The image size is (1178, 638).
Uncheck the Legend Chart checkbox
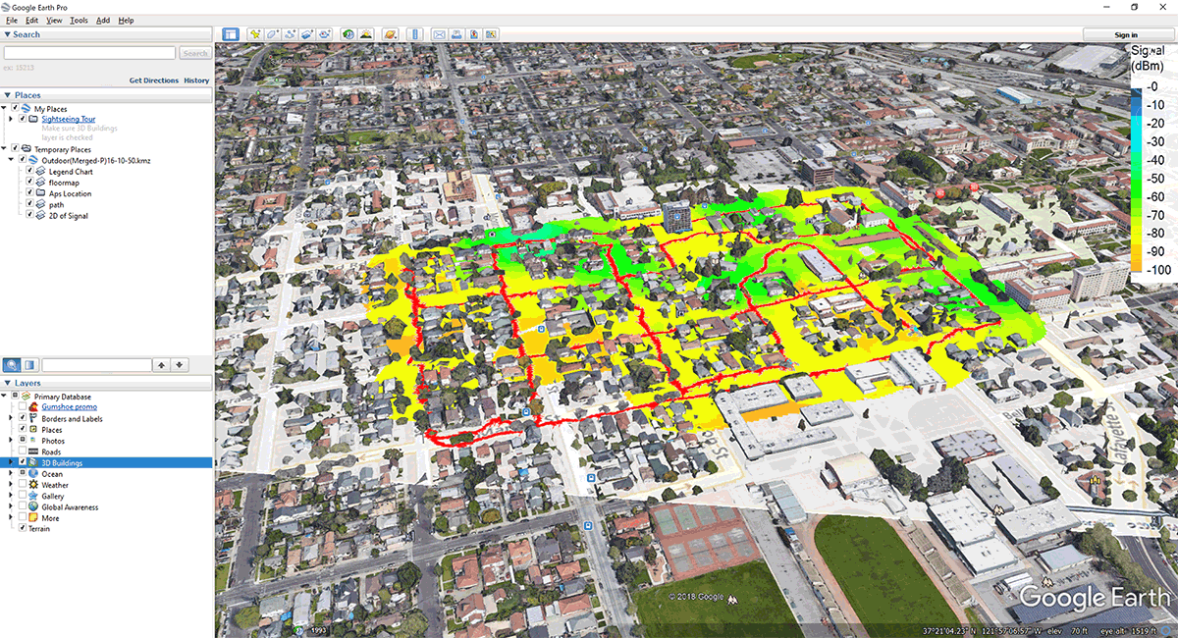pyautogui.click(x=28, y=172)
